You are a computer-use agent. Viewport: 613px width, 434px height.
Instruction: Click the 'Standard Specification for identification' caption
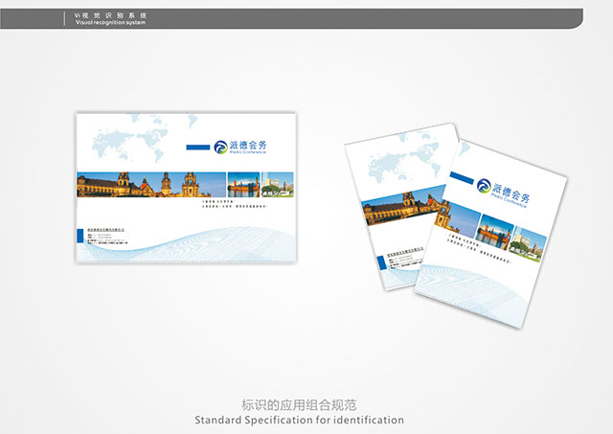tap(299, 420)
